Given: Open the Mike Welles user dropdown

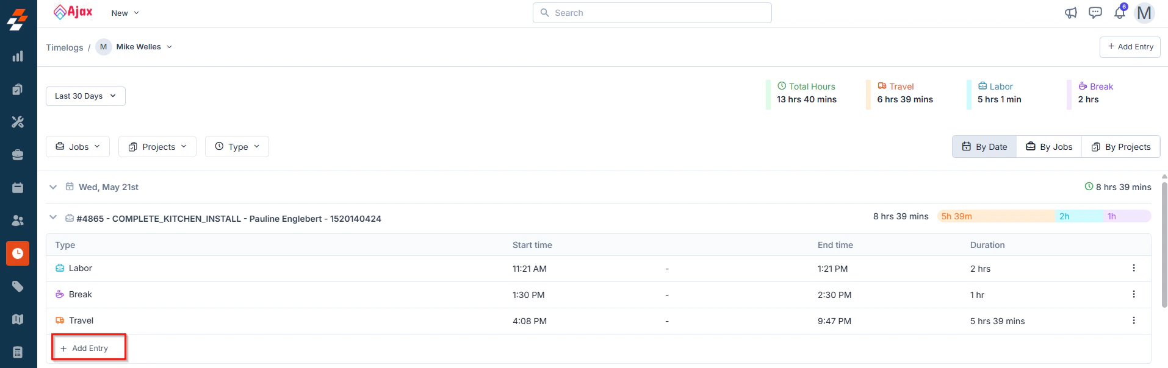Looking at the screenshot, I should point(134,47).
